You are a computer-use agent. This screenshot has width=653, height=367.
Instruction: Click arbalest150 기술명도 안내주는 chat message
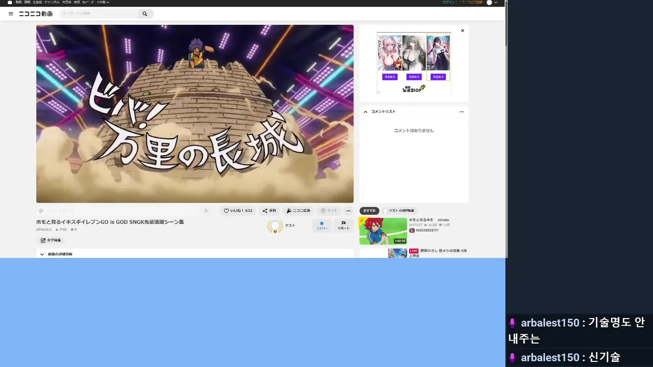point(578,330)
